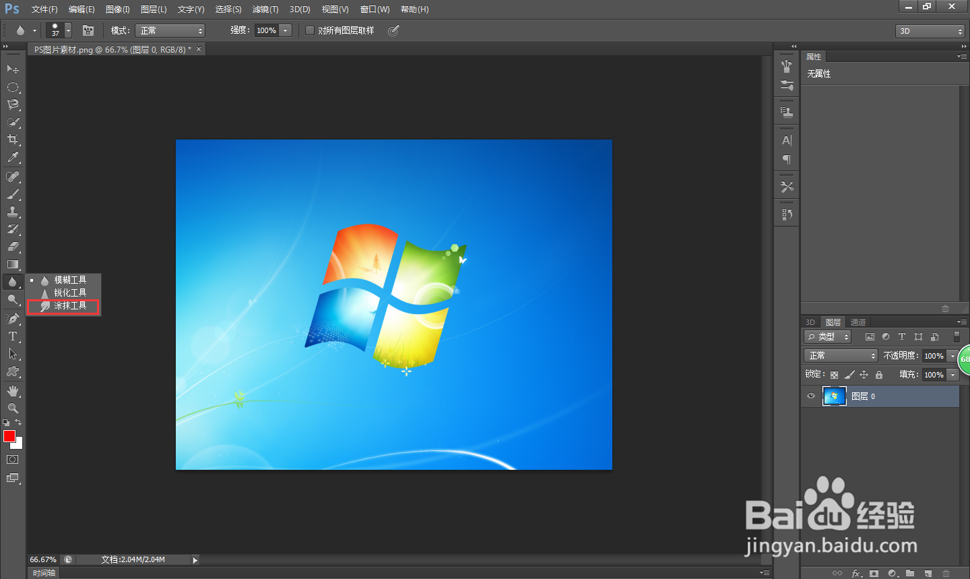Add a layer style with fx button

[x=856, y=574]
